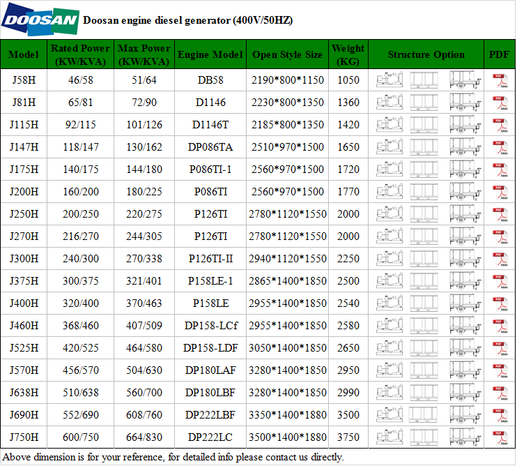This screenshot has width=517, height=466.
Task: Select silent canopy structure icon for J58H
Action: (x=424, y=80)
